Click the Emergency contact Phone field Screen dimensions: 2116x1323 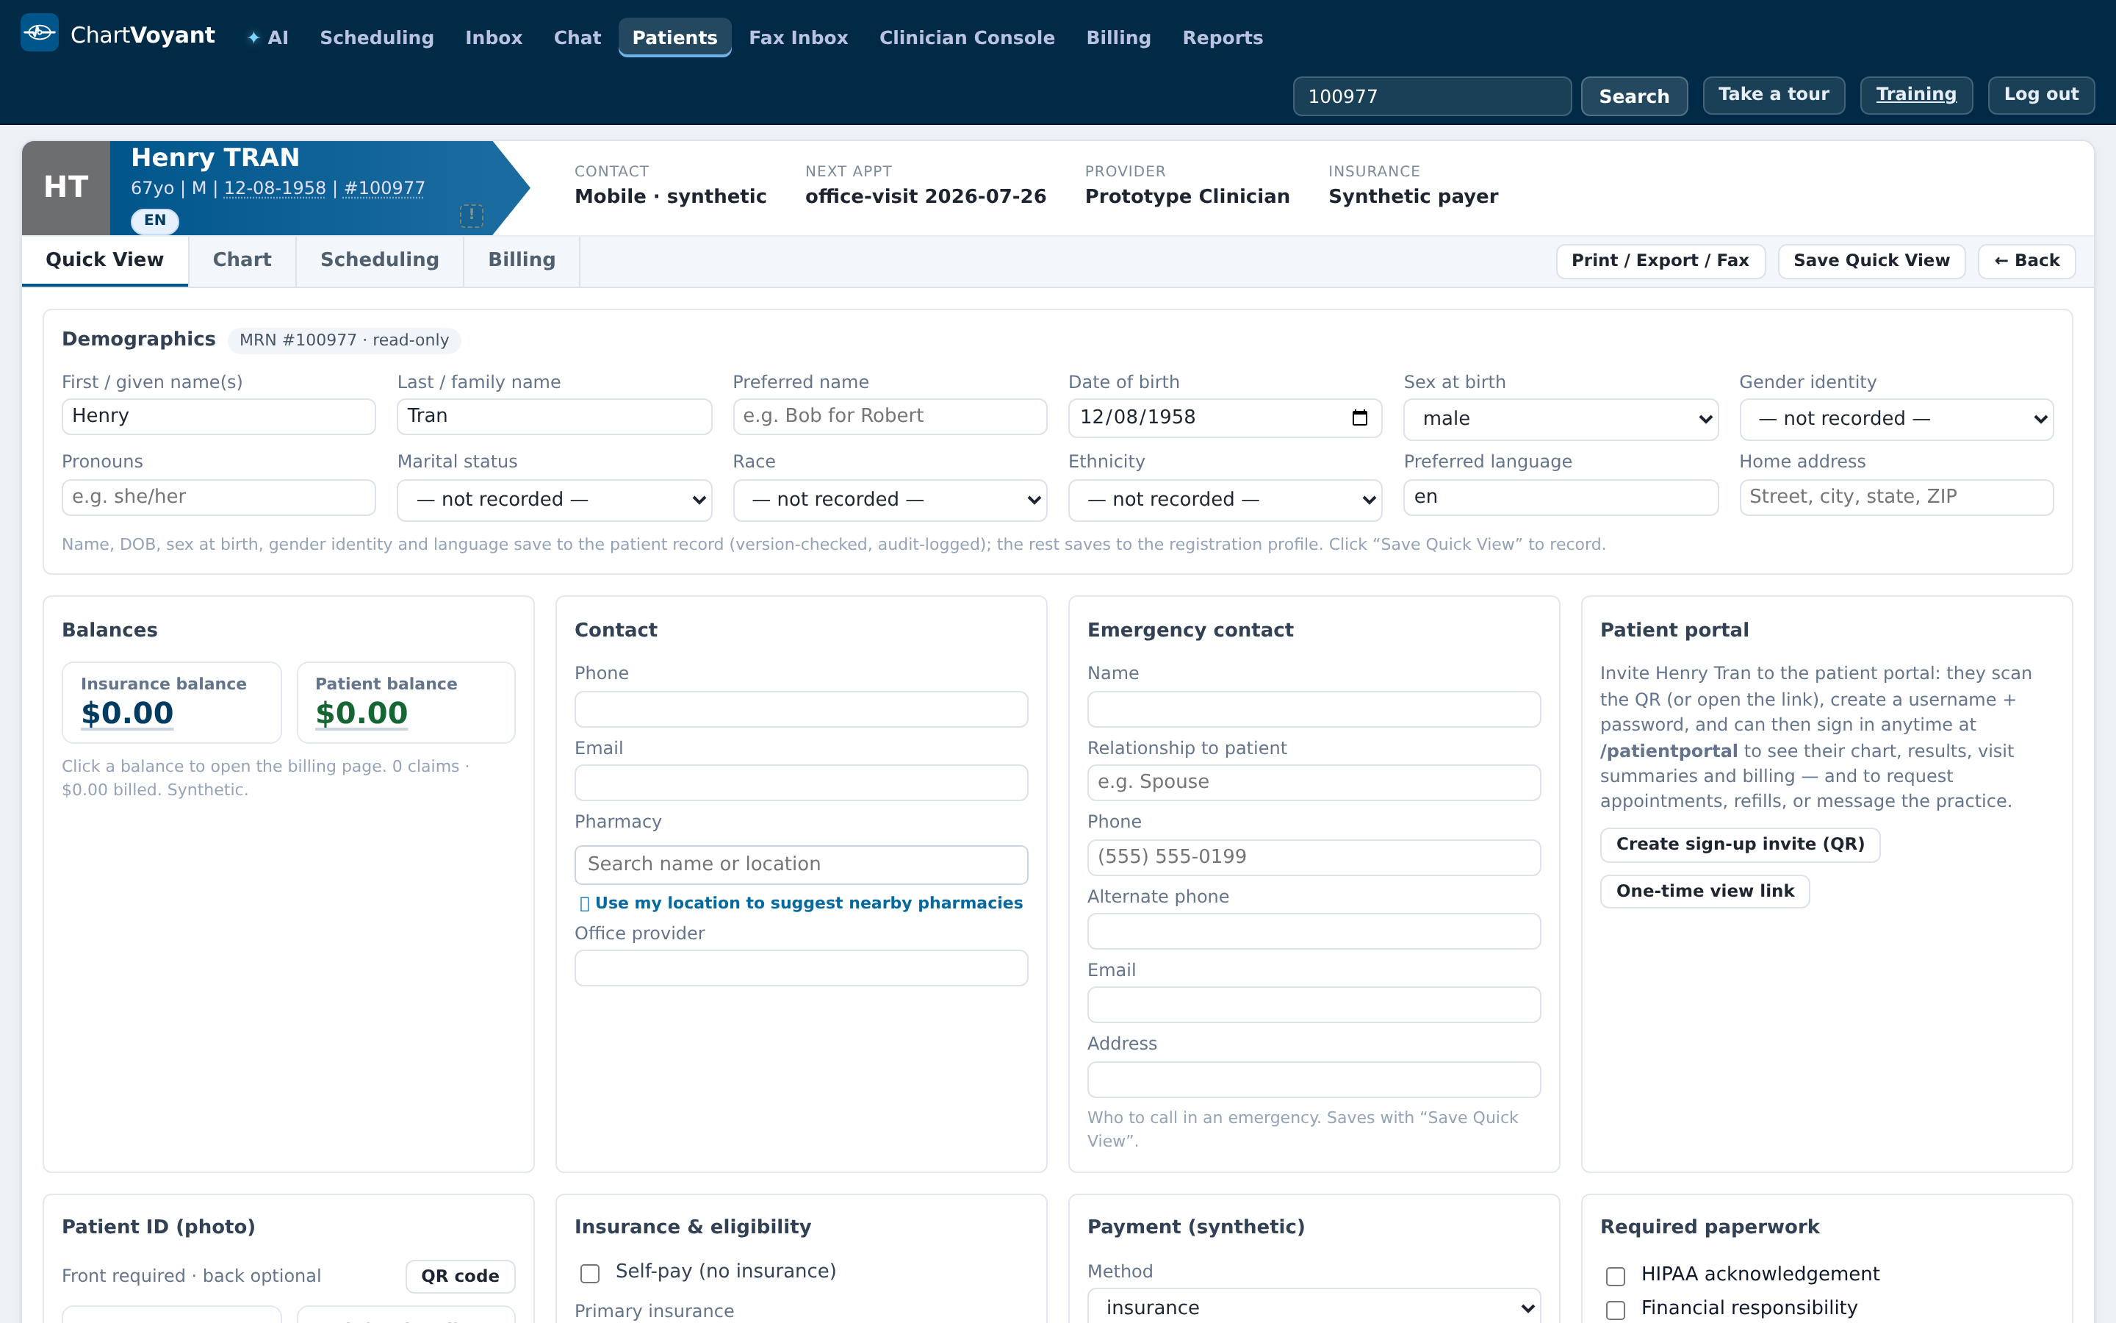click(1314, 858)
